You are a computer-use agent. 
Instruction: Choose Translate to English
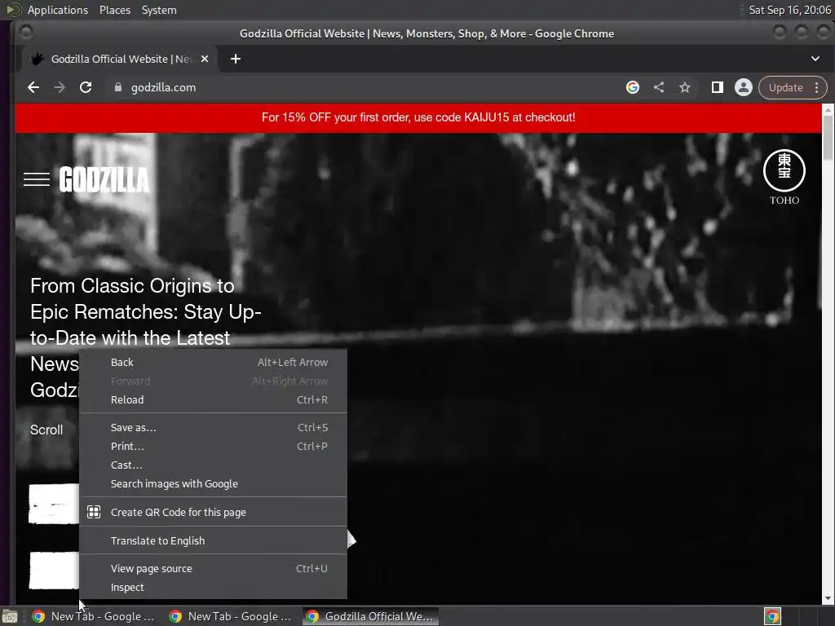click(x=213, y=540)
